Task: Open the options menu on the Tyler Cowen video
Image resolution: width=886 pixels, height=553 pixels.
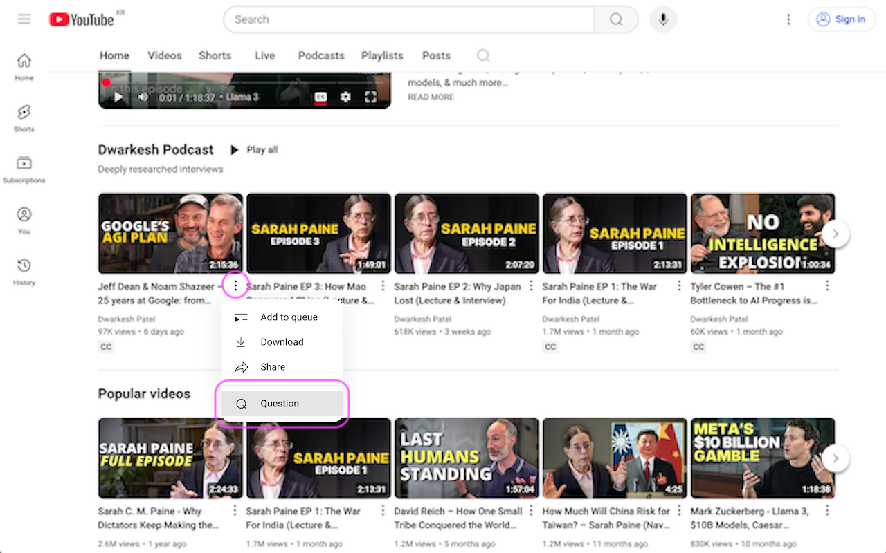Action: pyautogui.click(x=826, y=285)
